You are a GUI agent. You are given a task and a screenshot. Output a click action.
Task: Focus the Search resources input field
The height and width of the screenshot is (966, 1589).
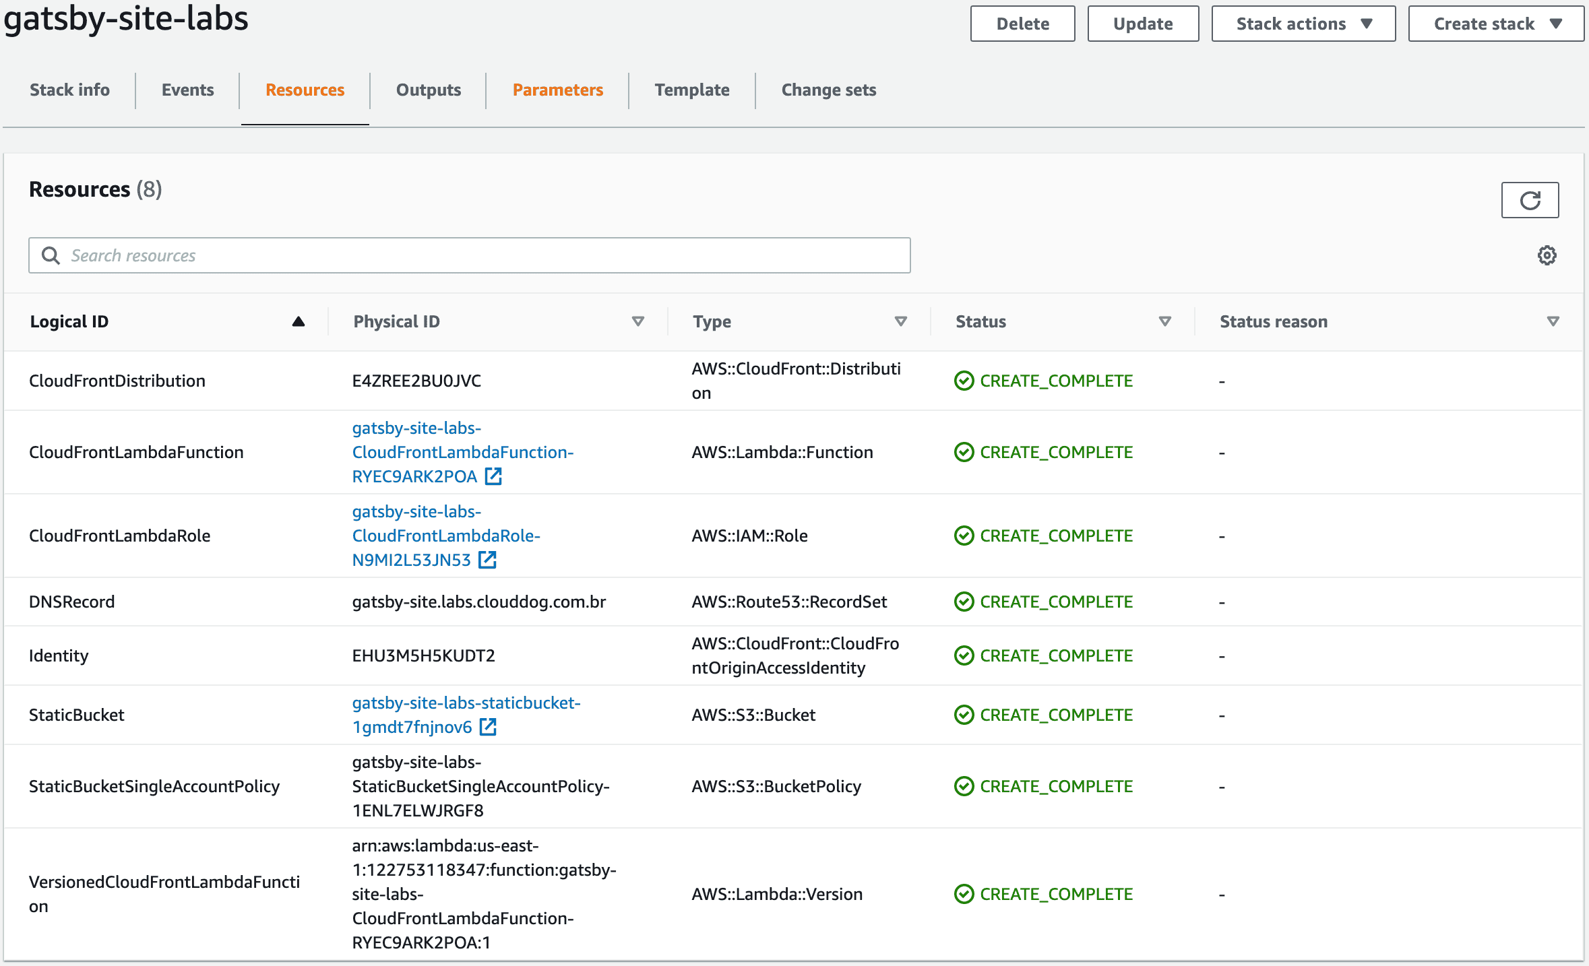[x=470, y=255]
